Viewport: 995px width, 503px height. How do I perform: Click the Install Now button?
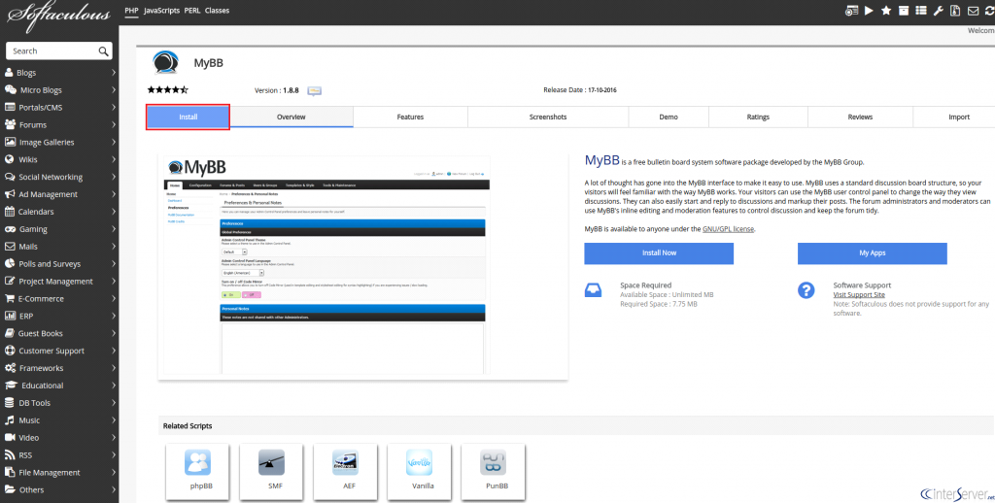coord(659,253)
